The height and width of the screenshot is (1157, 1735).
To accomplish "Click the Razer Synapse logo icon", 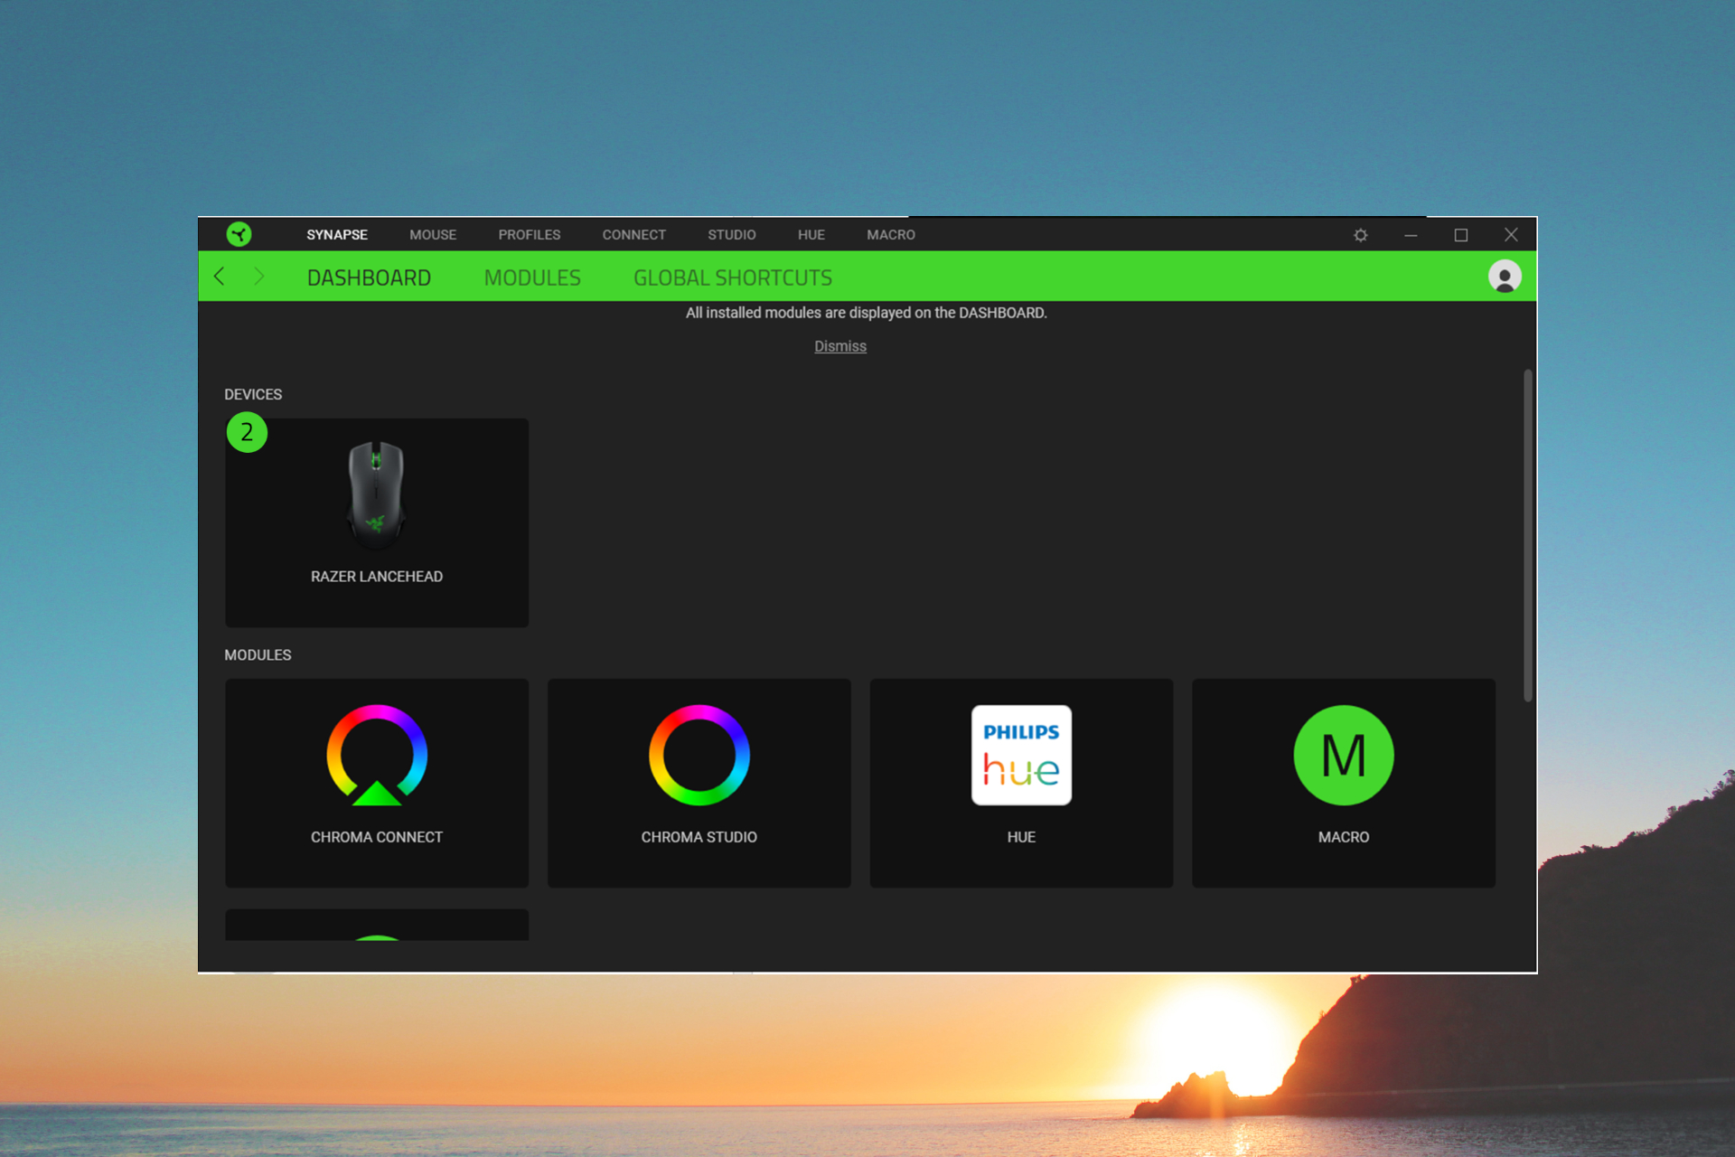I will tap(239, 234).
